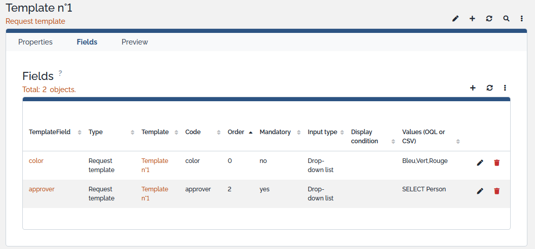Click the Fields help question mark
Image resolution: width=535 pixels, height=249 pixels.
(60, 73)
